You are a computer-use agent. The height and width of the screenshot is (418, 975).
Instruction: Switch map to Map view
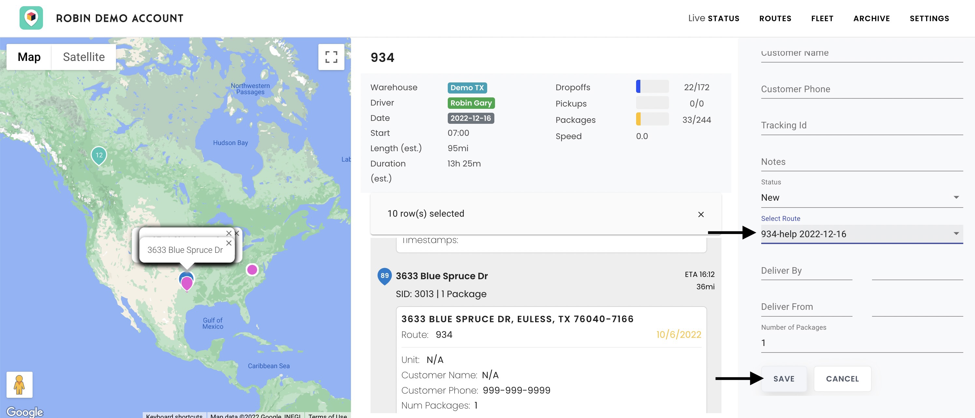(29, 57)
